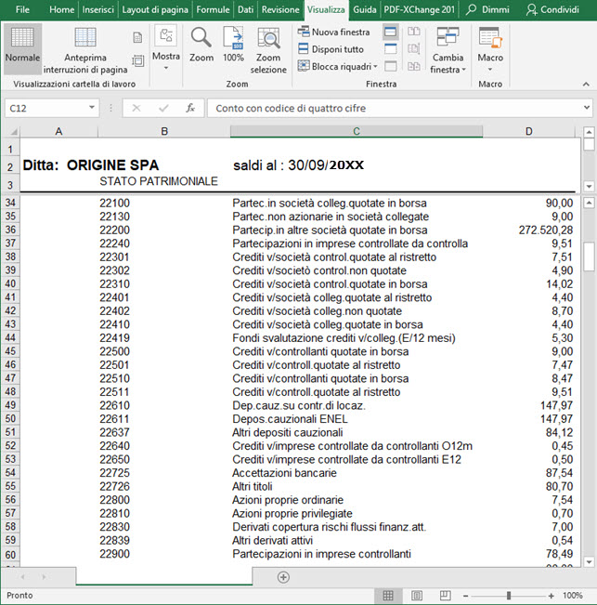Viewport: 597px width, 605px height.
Task: Expand the formula bar chevron
Action: [x=586, y=108]
